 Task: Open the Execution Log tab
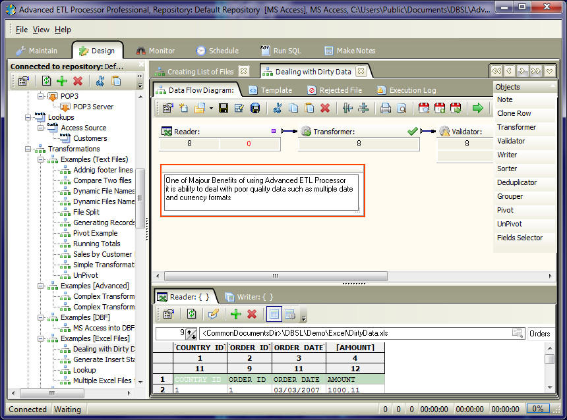(x=406, y=90)
